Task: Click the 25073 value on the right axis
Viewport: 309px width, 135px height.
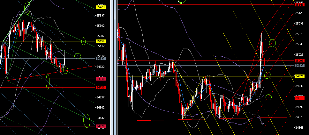Action: point(300,34)
